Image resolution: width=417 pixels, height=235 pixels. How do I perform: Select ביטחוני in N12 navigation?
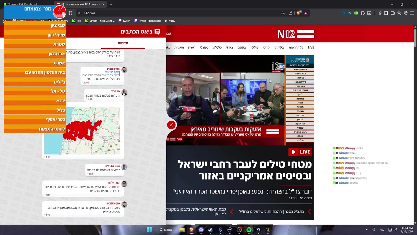tap(279, 48)
